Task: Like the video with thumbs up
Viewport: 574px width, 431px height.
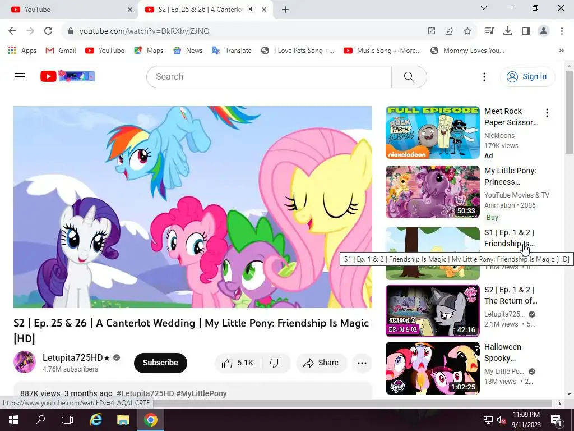Action: click(x=238, y=363)
